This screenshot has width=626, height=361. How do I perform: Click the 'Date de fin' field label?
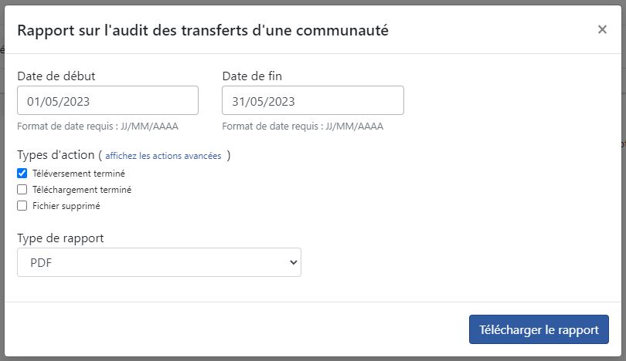coord(252,76)
